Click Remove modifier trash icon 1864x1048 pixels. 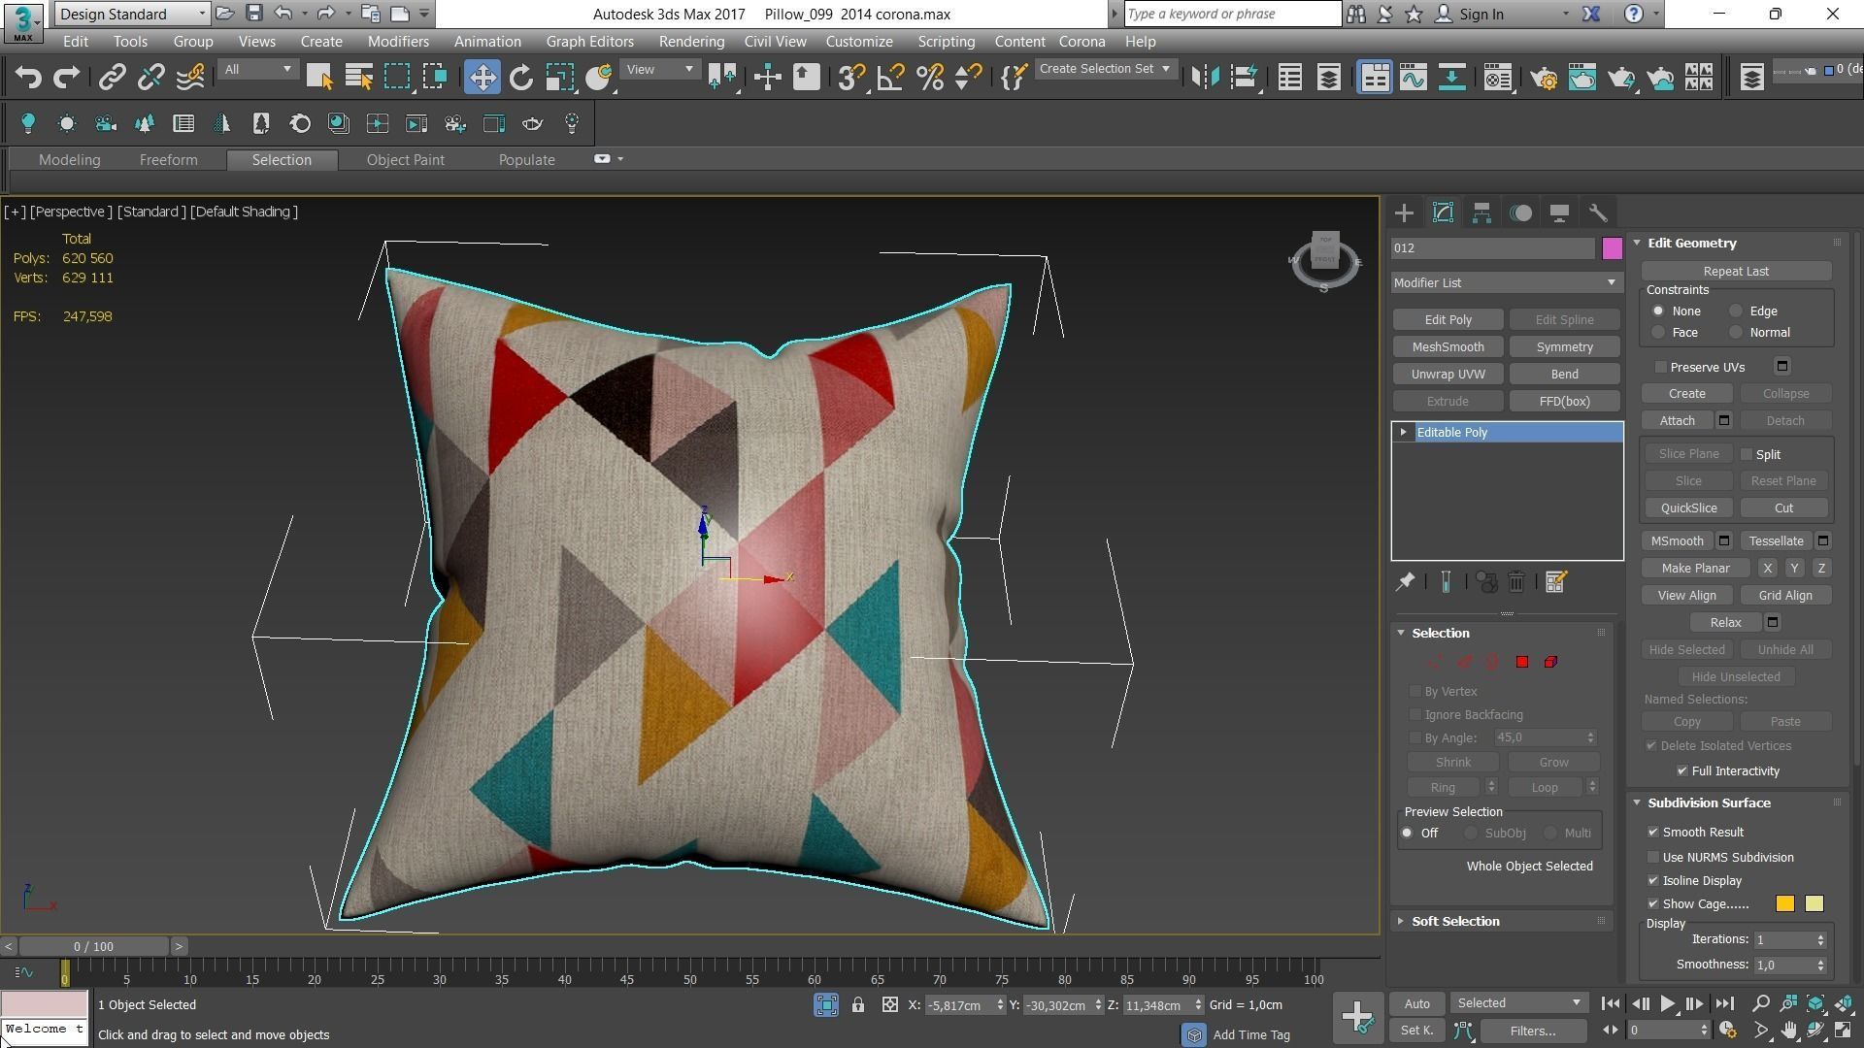(x=1516, y=582)
